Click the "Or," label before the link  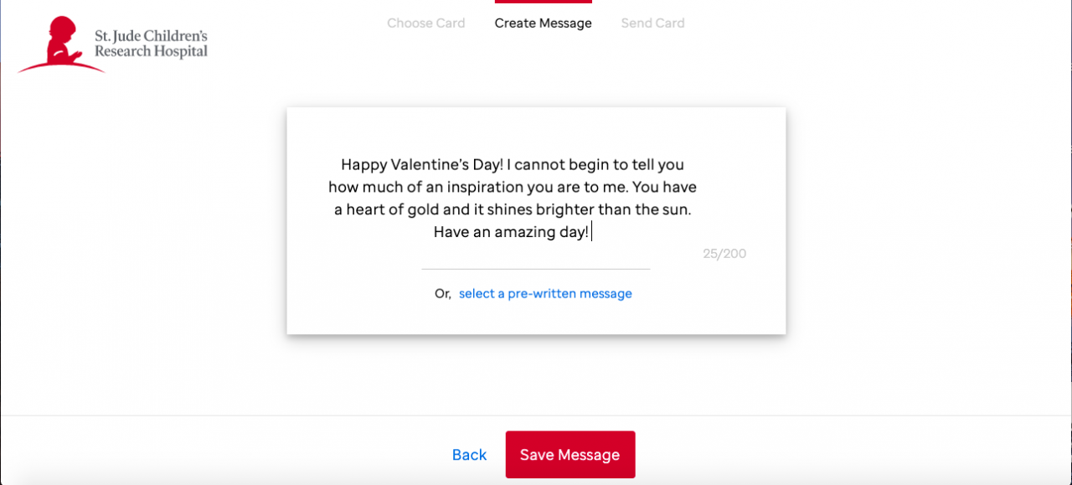tap(443, 294)
